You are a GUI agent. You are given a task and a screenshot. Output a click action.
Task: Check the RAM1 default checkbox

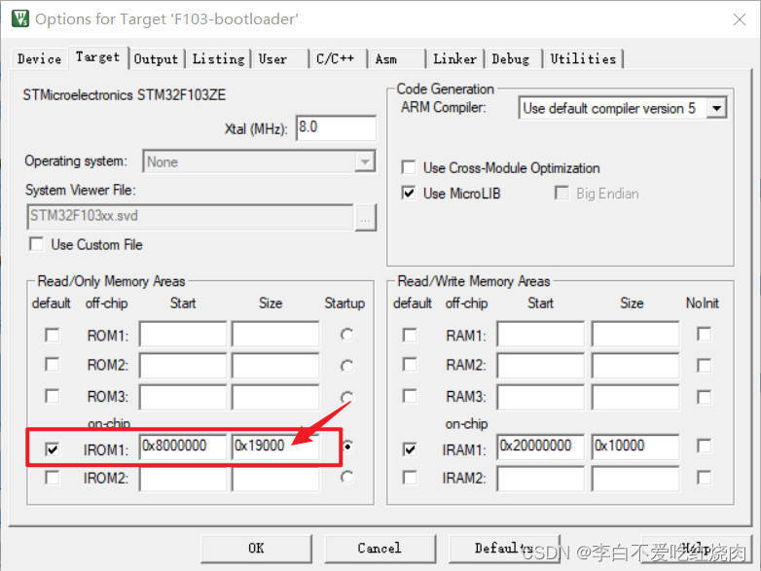pyautogui.click(x=410, y=335)
